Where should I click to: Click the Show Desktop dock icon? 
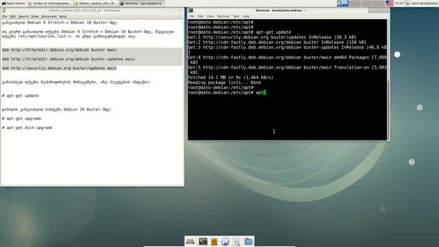click(190, 242)
